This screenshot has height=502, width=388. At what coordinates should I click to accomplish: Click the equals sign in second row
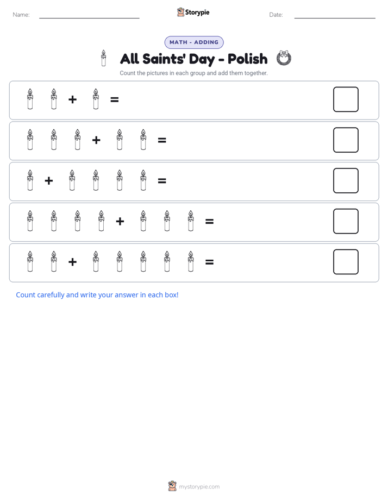(162, 140)
